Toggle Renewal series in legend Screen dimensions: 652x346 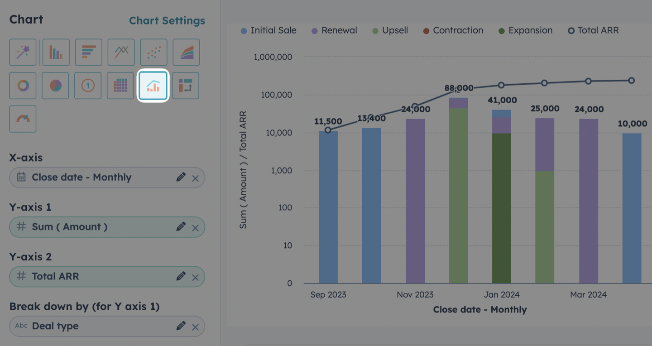(x=334, y=30)
